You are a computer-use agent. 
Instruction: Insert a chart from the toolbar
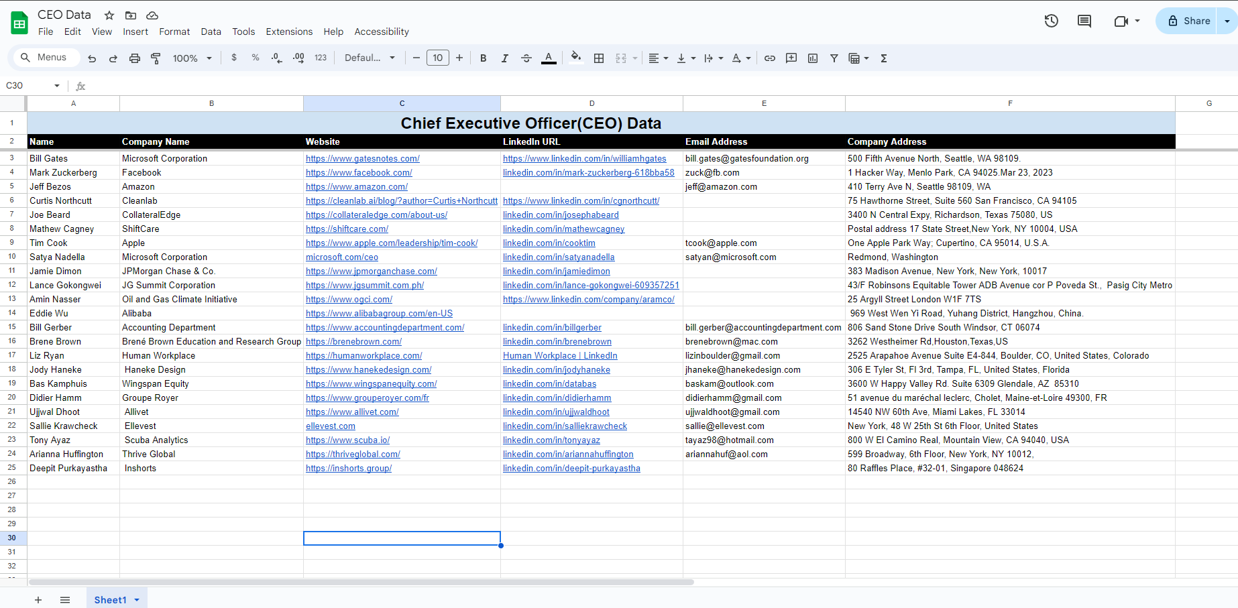[813, 58]
